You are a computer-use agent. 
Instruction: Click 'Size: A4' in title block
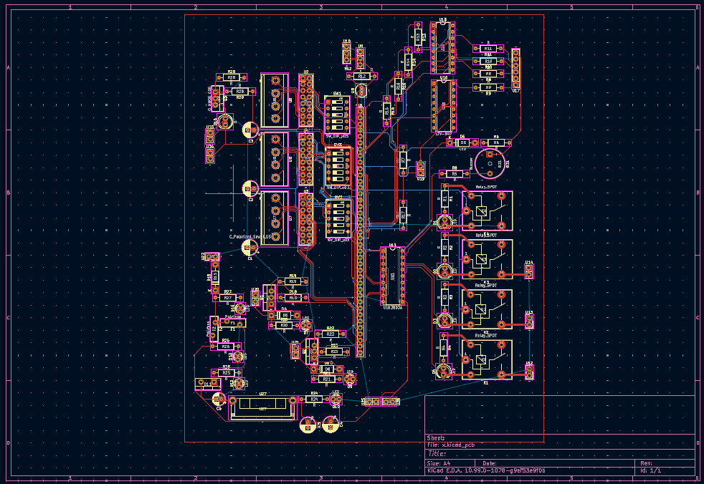(x=438, y=463)
